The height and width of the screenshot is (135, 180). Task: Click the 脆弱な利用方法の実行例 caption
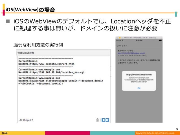click(x=38, y=45)
